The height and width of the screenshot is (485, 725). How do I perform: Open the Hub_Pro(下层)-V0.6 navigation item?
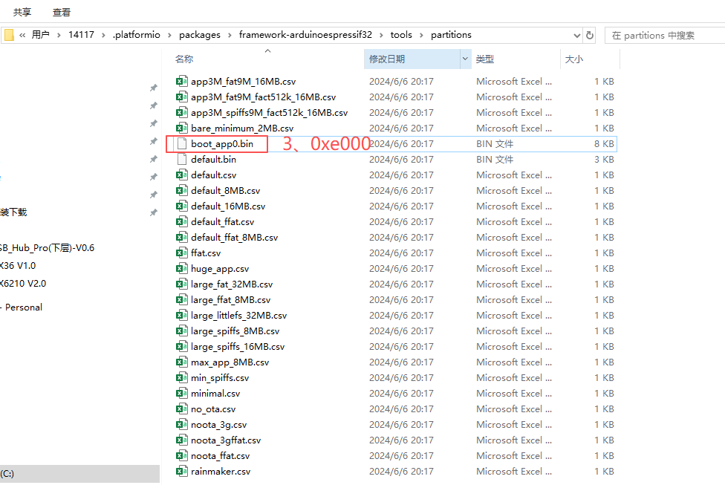point(47,248)
